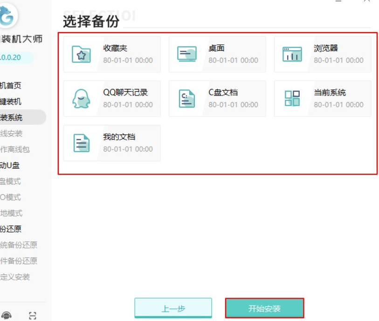
Task: Click the C盘文档 file icon
Action: coord(186,98)
